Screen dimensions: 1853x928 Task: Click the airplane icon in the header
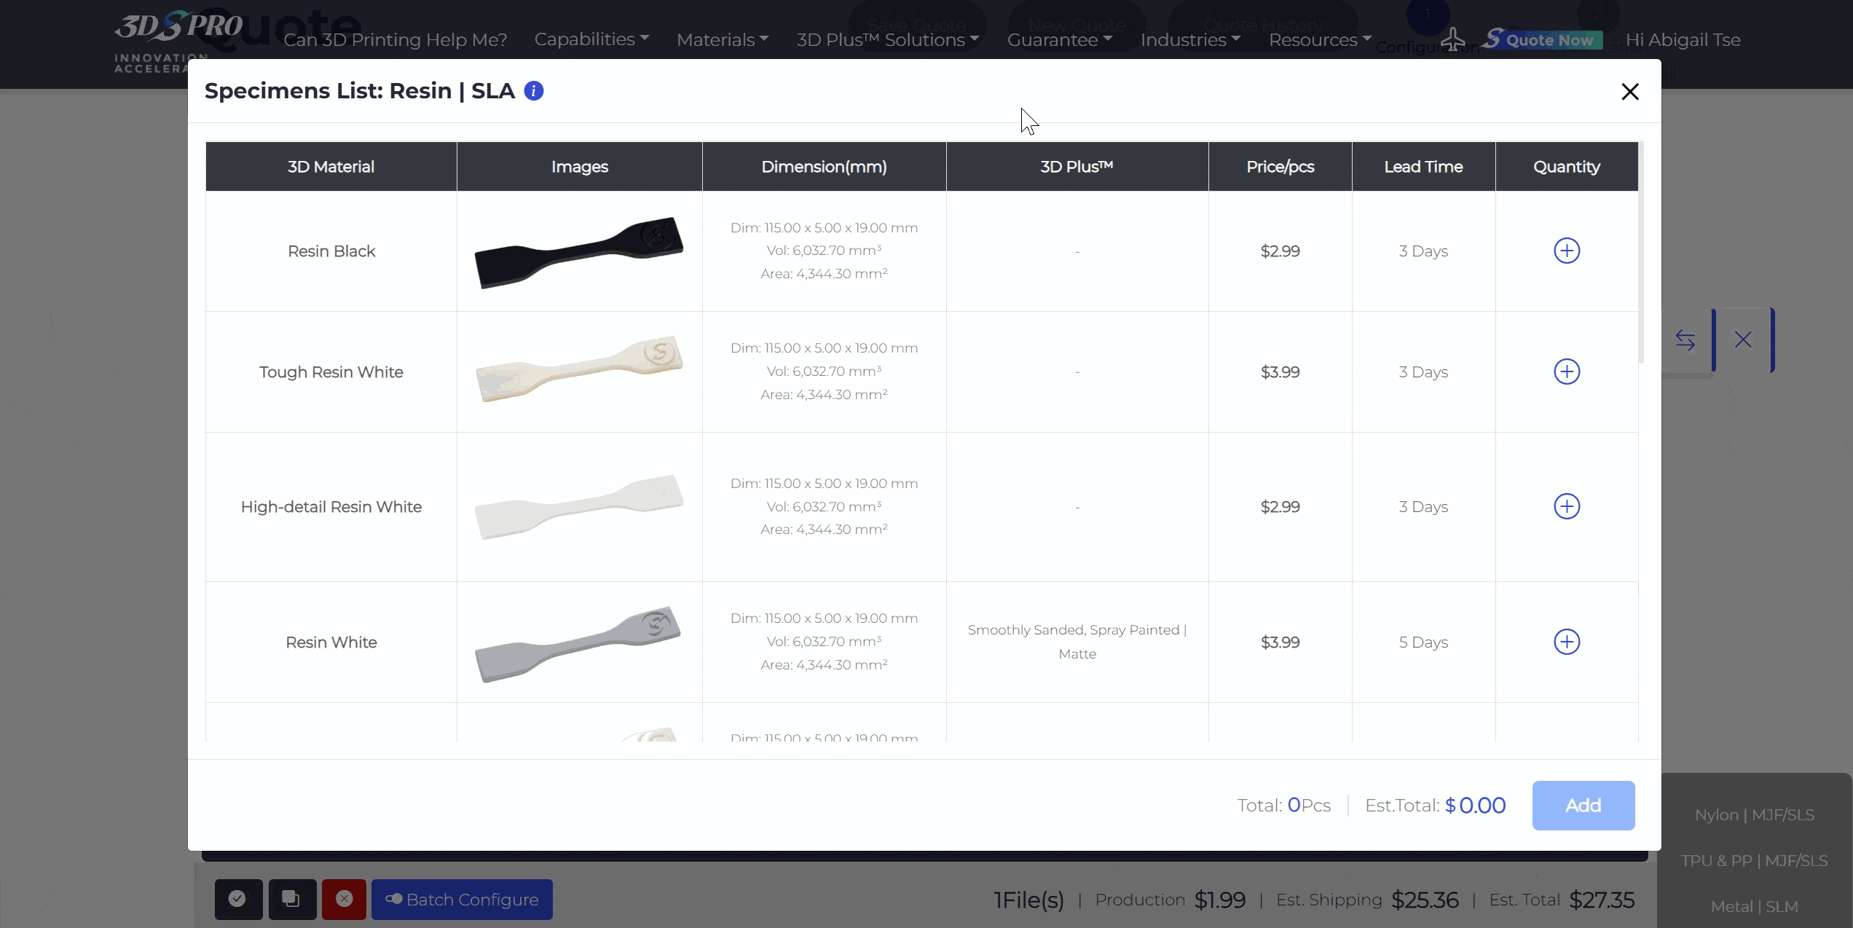pyautogui.click(x=1453, y=39)
